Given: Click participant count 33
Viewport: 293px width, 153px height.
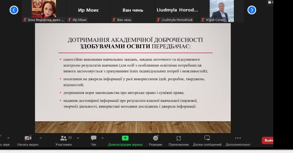Looking at the screenshot, I should tap(70, 137).
